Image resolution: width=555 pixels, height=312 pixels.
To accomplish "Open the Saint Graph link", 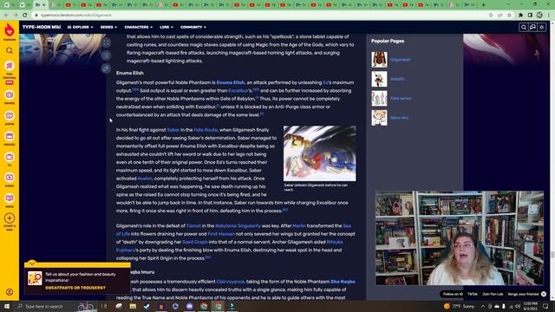I will 195,242.
